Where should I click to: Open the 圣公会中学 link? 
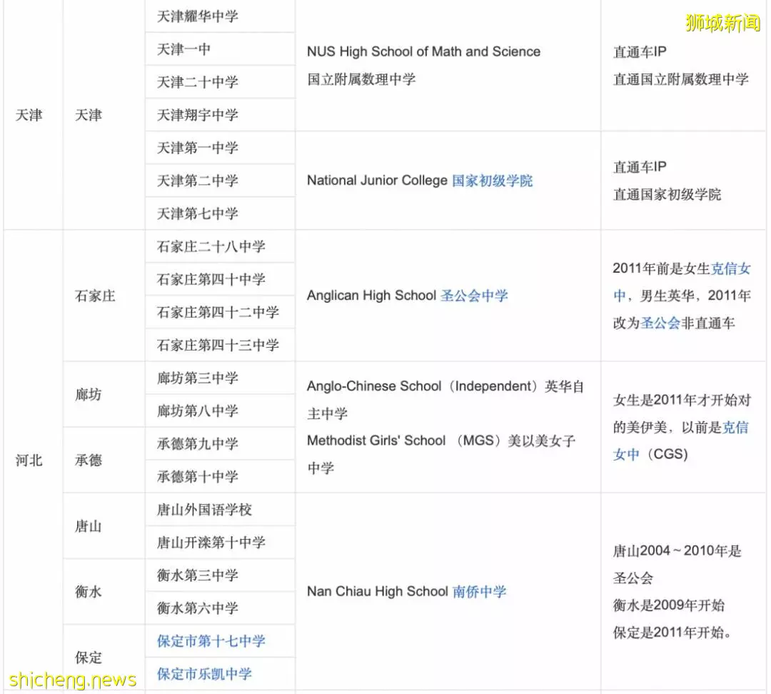coord(474,295)
